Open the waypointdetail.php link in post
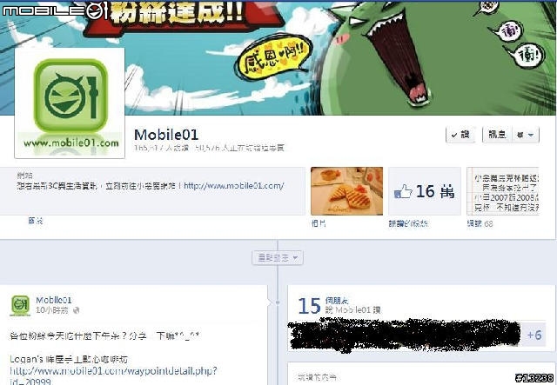 (x=113, y=375)
